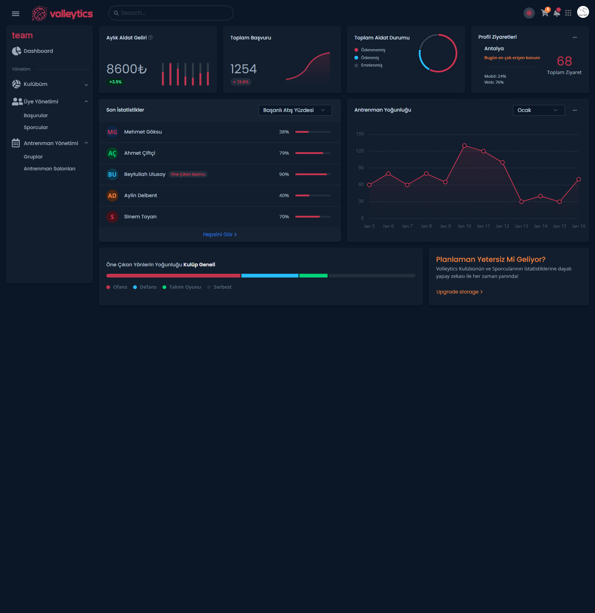The height and width of the screenshot is (613, 595).
Task: Toggle the theme switcher sun icon
Action: tap(529, 13)
